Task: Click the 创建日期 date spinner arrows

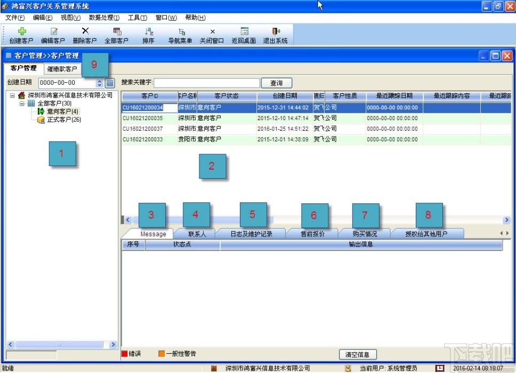Action: point(99,83)
